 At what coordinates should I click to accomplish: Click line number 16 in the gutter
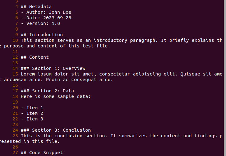point(15,85)
